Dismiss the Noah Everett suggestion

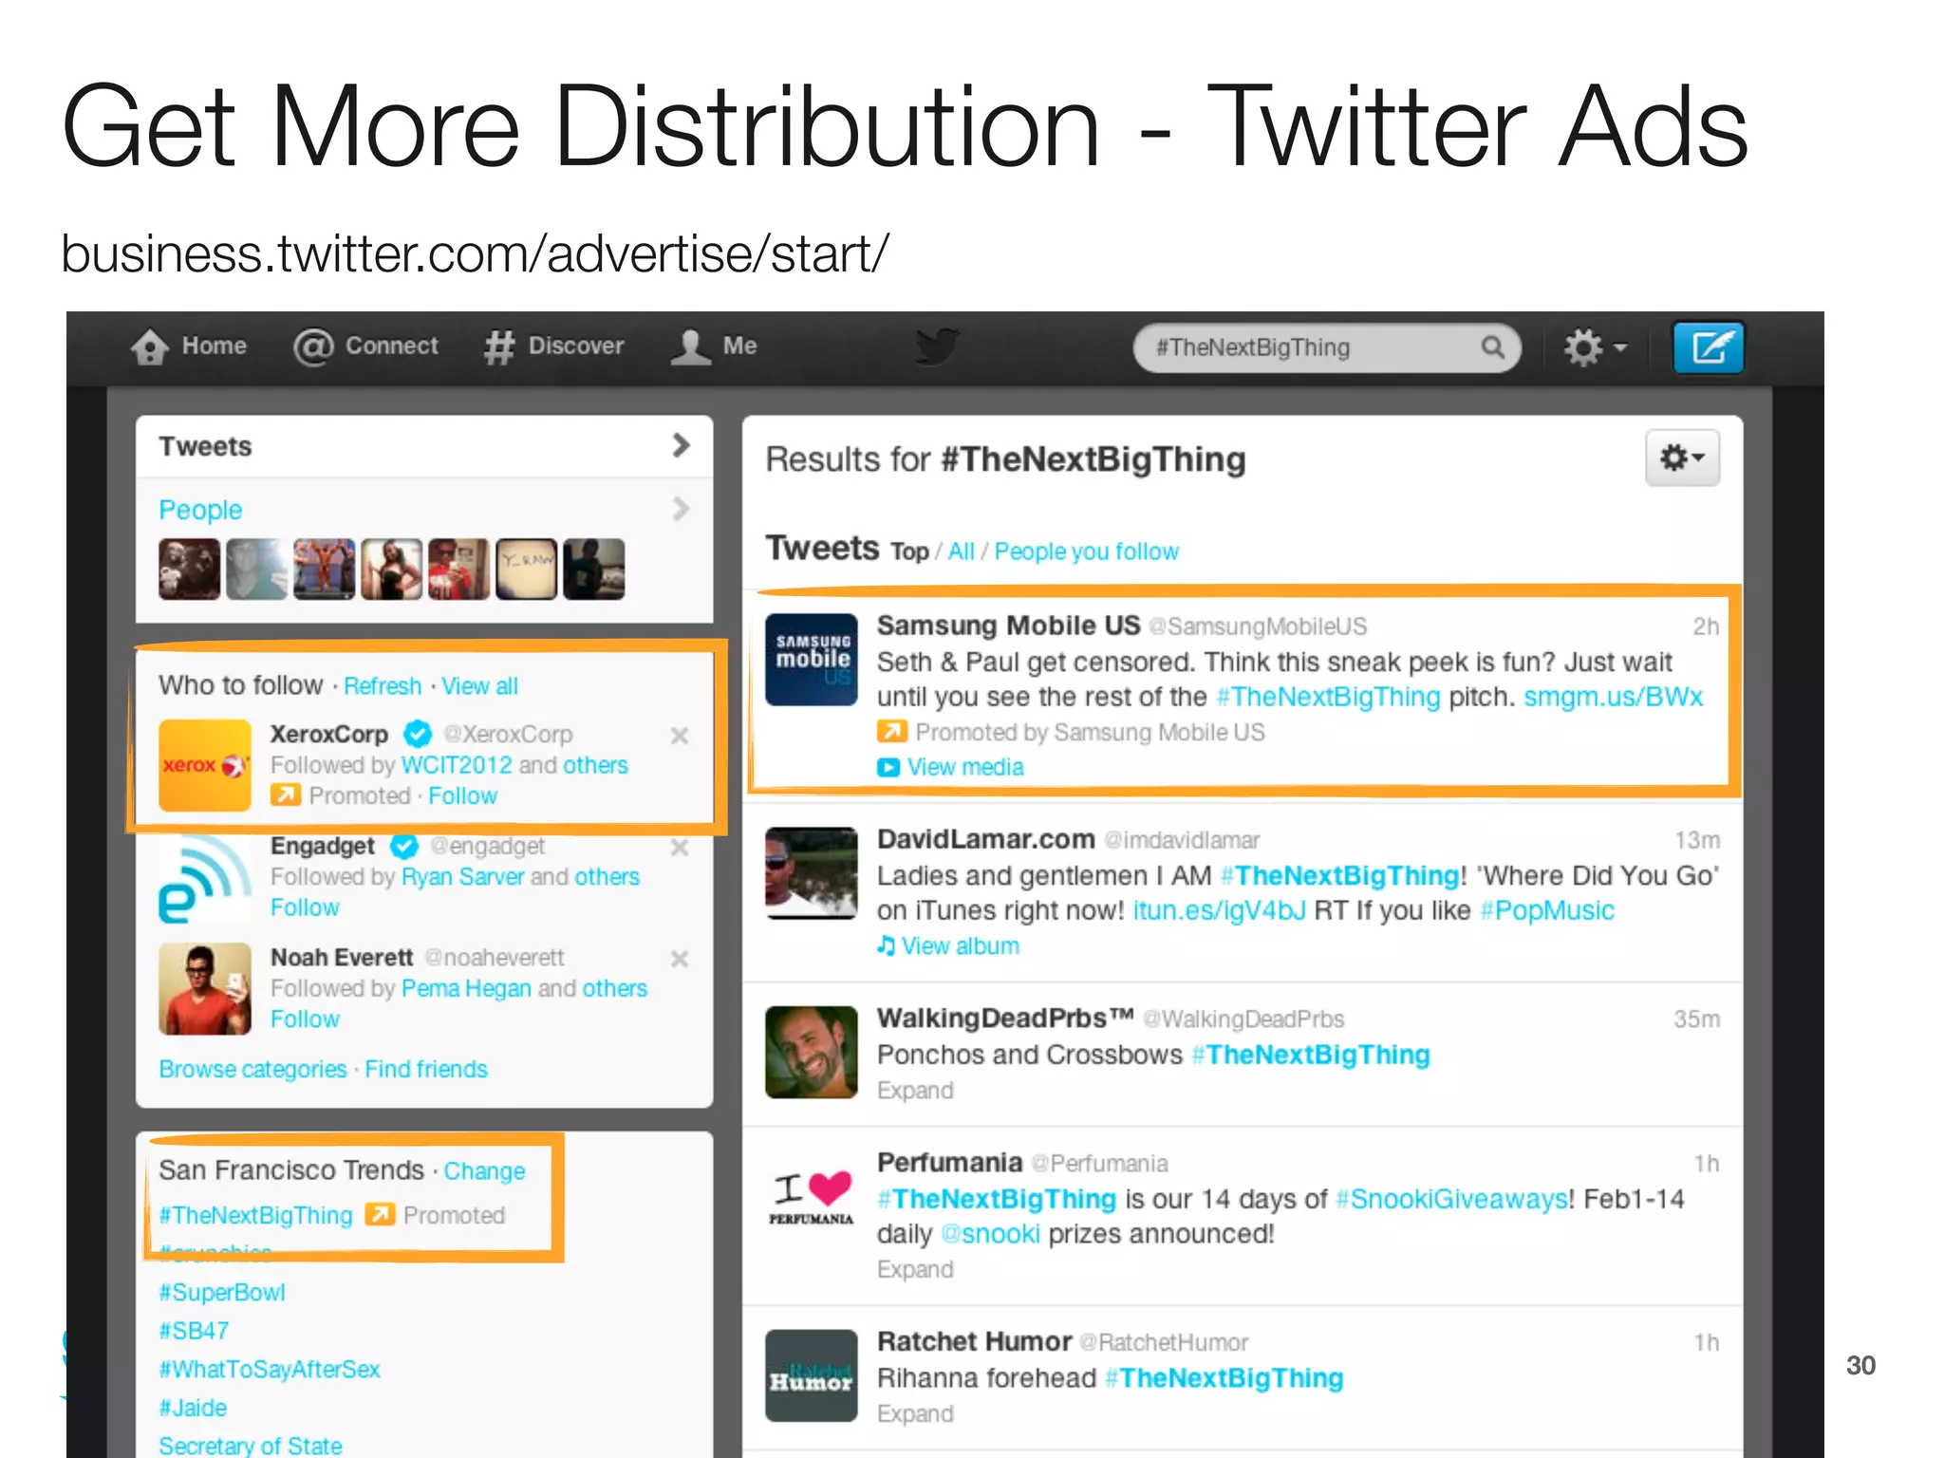click(680, 959)
